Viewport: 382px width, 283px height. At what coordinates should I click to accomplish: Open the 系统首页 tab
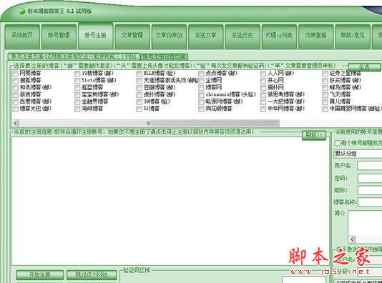(x=22, y=36)
